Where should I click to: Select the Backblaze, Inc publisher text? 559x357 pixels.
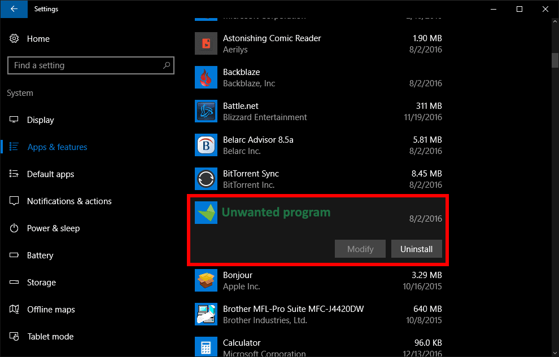(249, 83)
